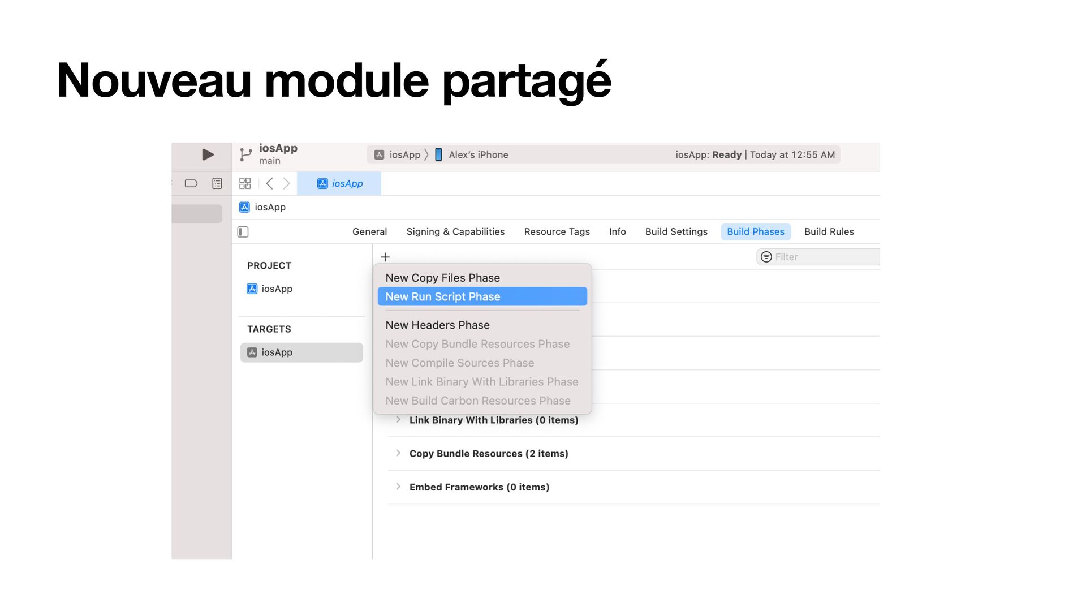Select iosApp under TARGETS
This screenshot has height=611, width=1086.
301,352
